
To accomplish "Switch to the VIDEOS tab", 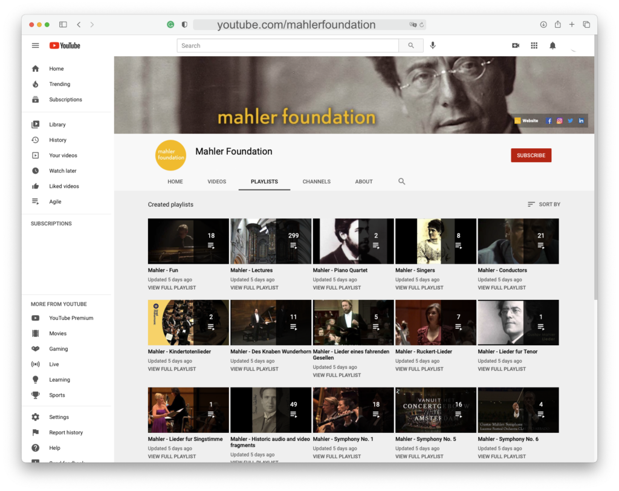I will (x=216, y=181).
